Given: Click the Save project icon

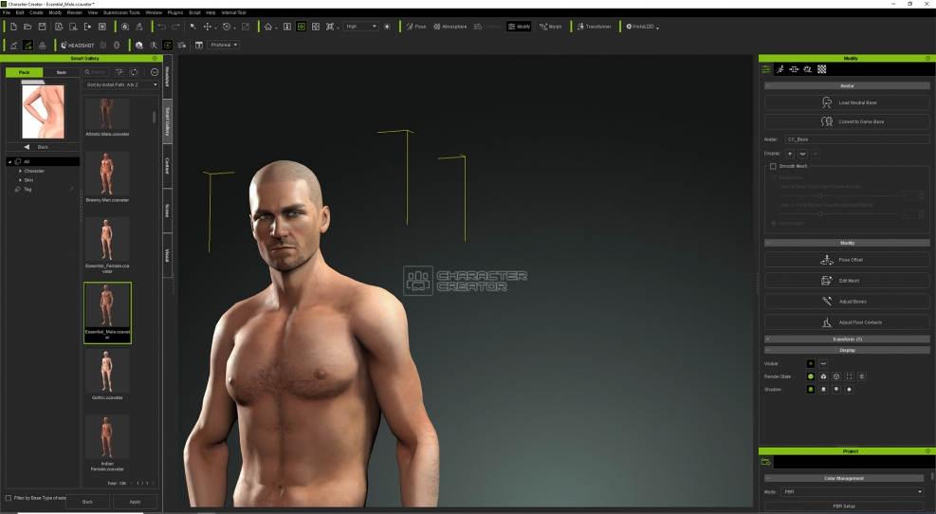Looking at the screenshot, I should pyautogui.click(x=43, y=27).
